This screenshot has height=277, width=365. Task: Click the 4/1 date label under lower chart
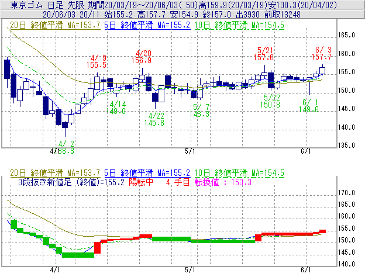click(x=55, y=270)
